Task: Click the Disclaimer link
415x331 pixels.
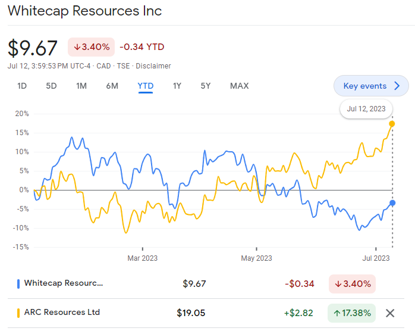Action: coord(153,66)
